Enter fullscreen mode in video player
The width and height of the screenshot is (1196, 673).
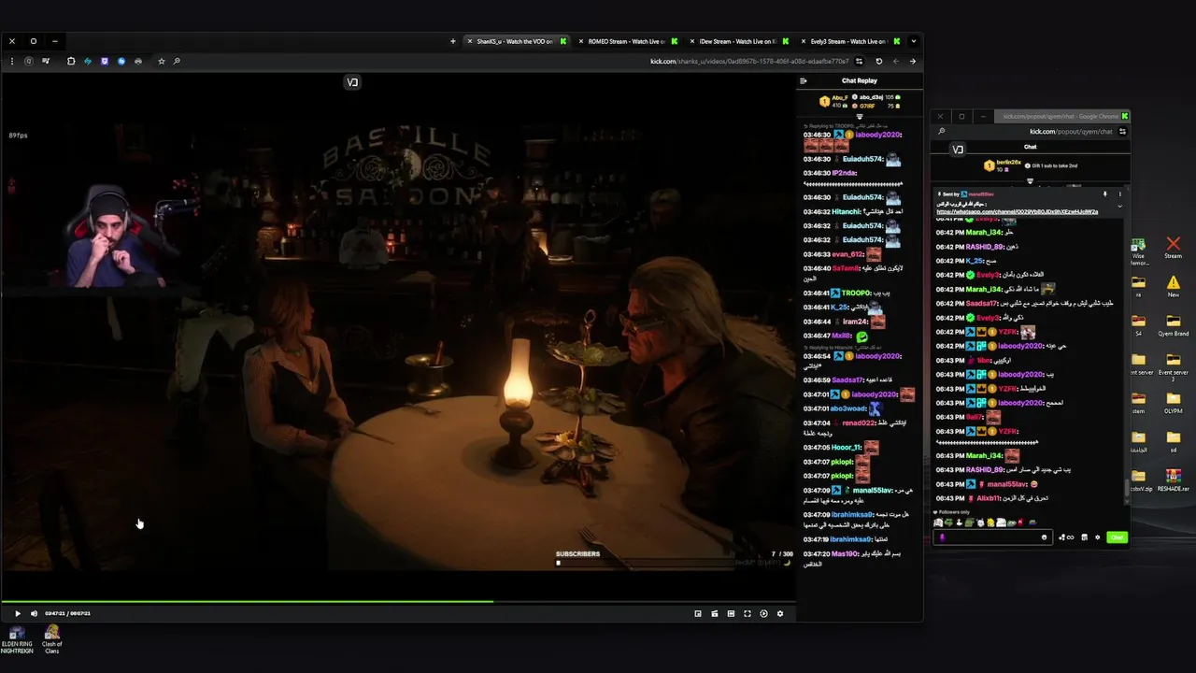(747, 613)
